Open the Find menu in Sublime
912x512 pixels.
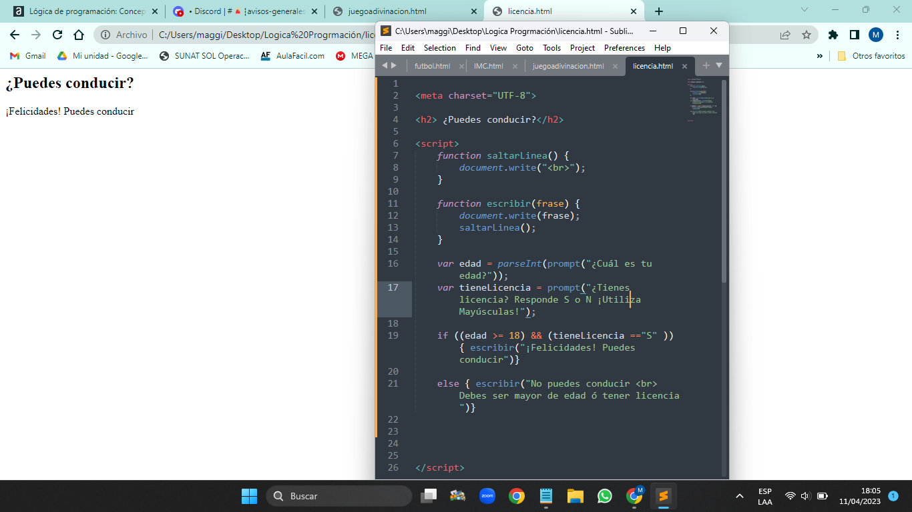pyautogui.click(x=473, y=48)
